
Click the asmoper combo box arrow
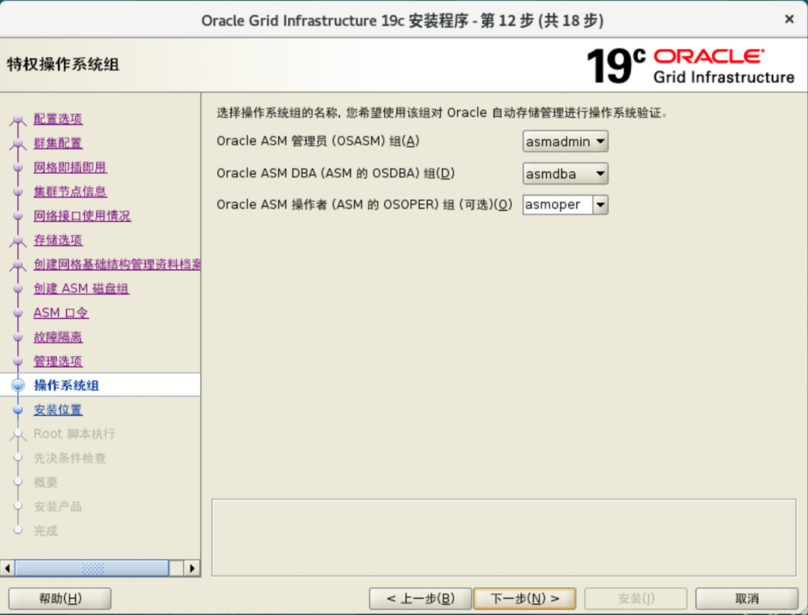click(x=600, y=205)
